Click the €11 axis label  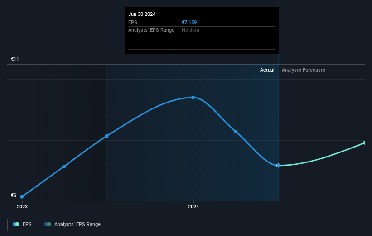tap(14, 59)
